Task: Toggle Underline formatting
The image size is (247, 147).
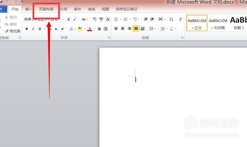Action: [x=40, y=29]
